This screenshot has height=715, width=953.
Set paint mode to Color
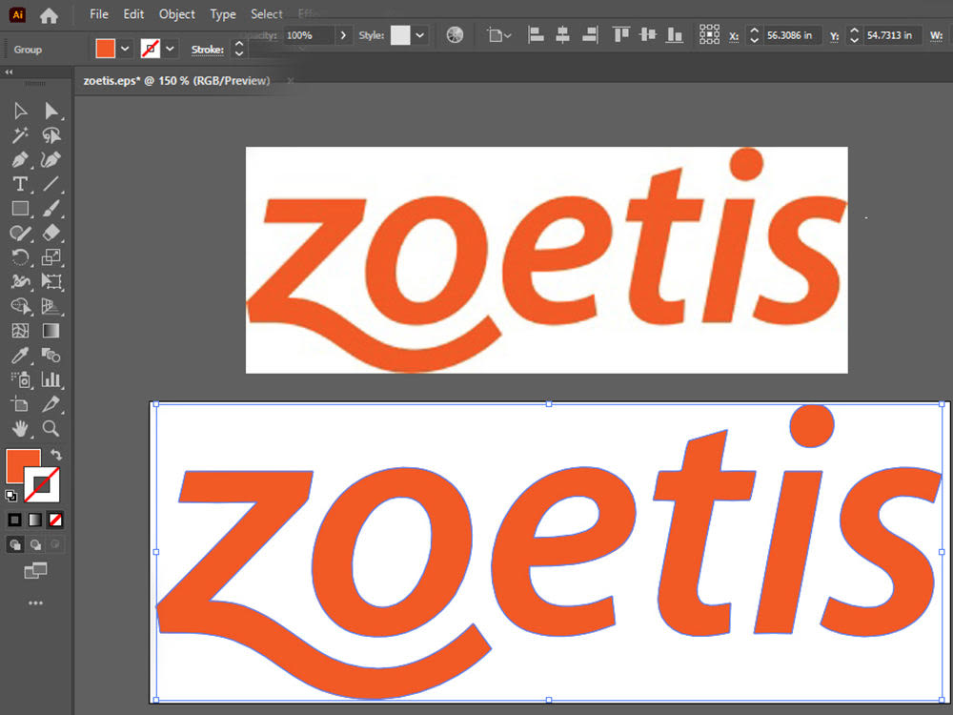[14, 520]
